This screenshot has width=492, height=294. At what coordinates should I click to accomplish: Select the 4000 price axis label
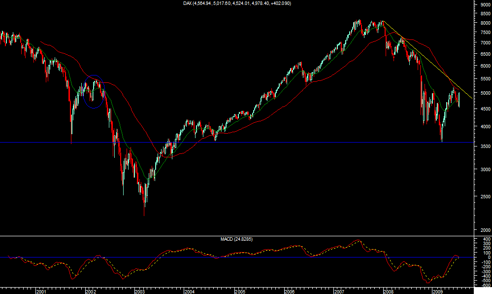[485, 127]
